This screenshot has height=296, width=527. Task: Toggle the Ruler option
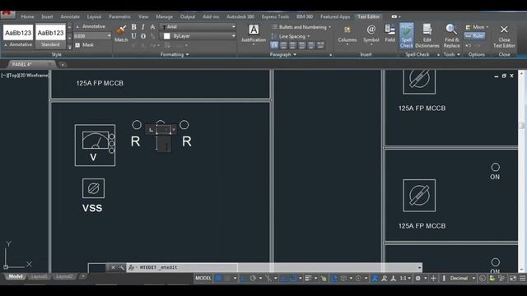[475, 35]
